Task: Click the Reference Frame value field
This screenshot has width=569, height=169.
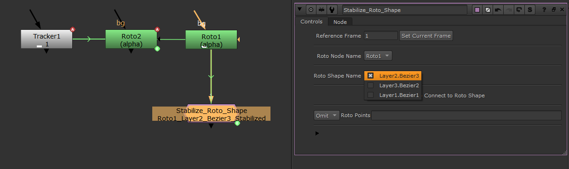Action: pyautogui.click(x=380, y=36)
